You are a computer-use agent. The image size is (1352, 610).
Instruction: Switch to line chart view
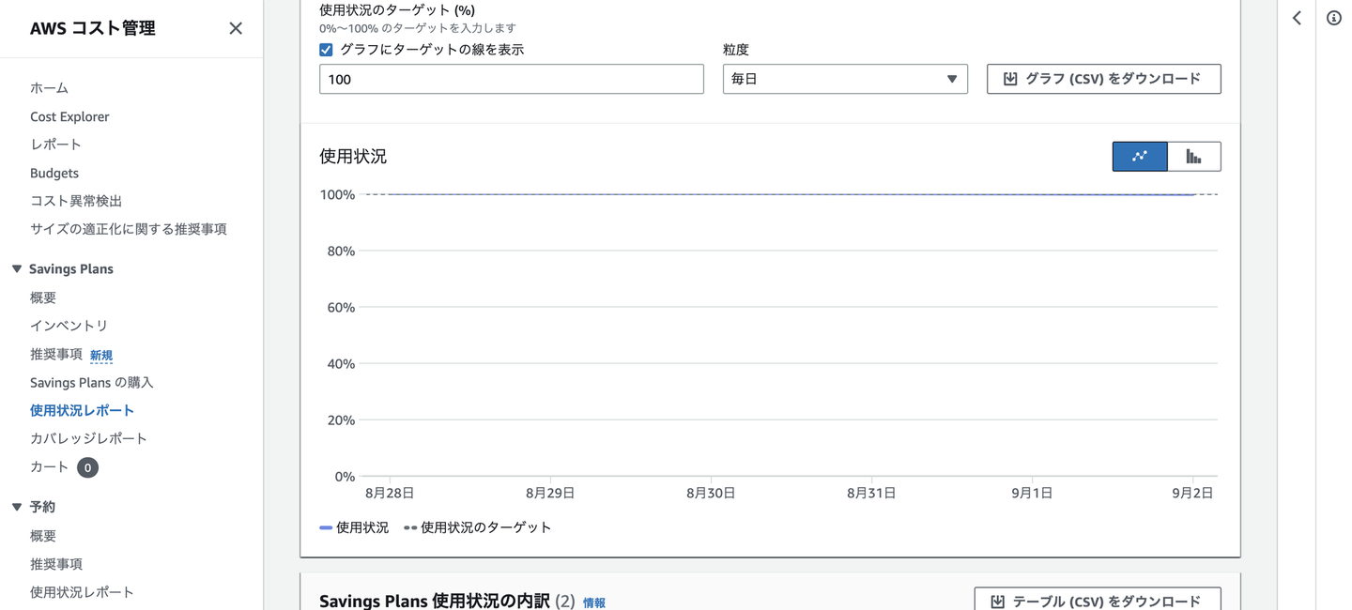1140,157
